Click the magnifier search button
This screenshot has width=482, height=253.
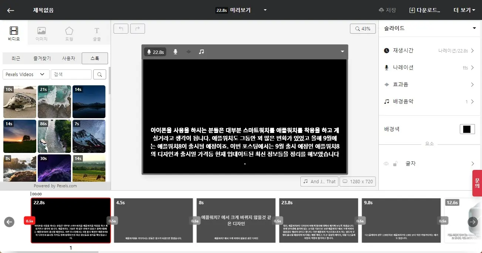100,74
